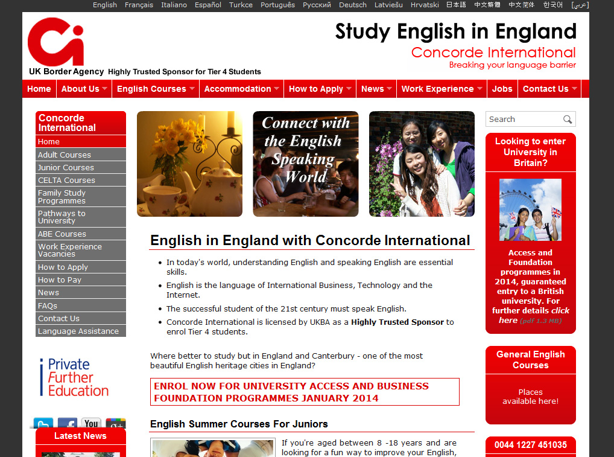Open the Google Plus social icon
The width and height of the screenshot is (614, 457).
click(x=116, y=423)
